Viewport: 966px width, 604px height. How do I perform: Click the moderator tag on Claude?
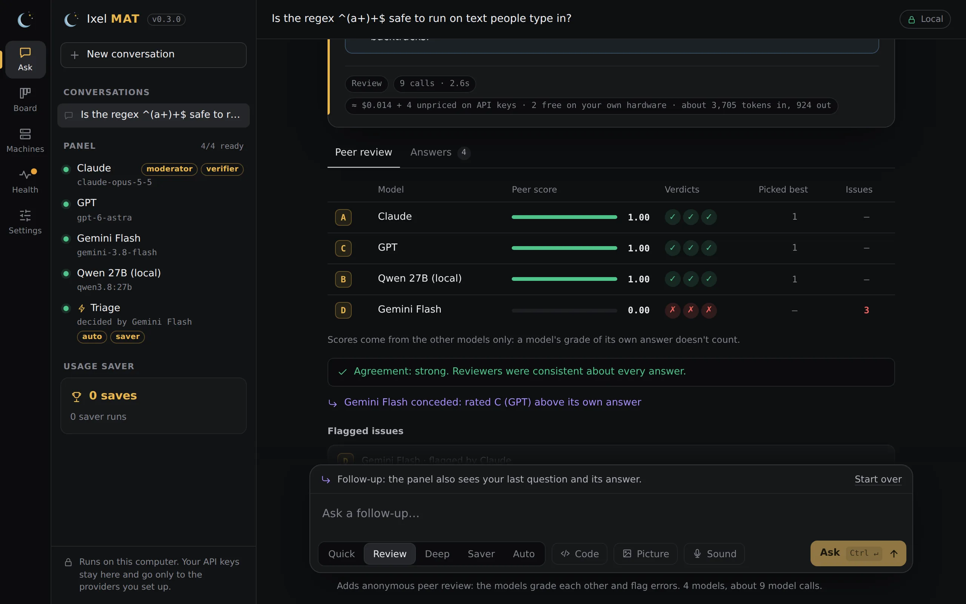click(x=169, y=169)
